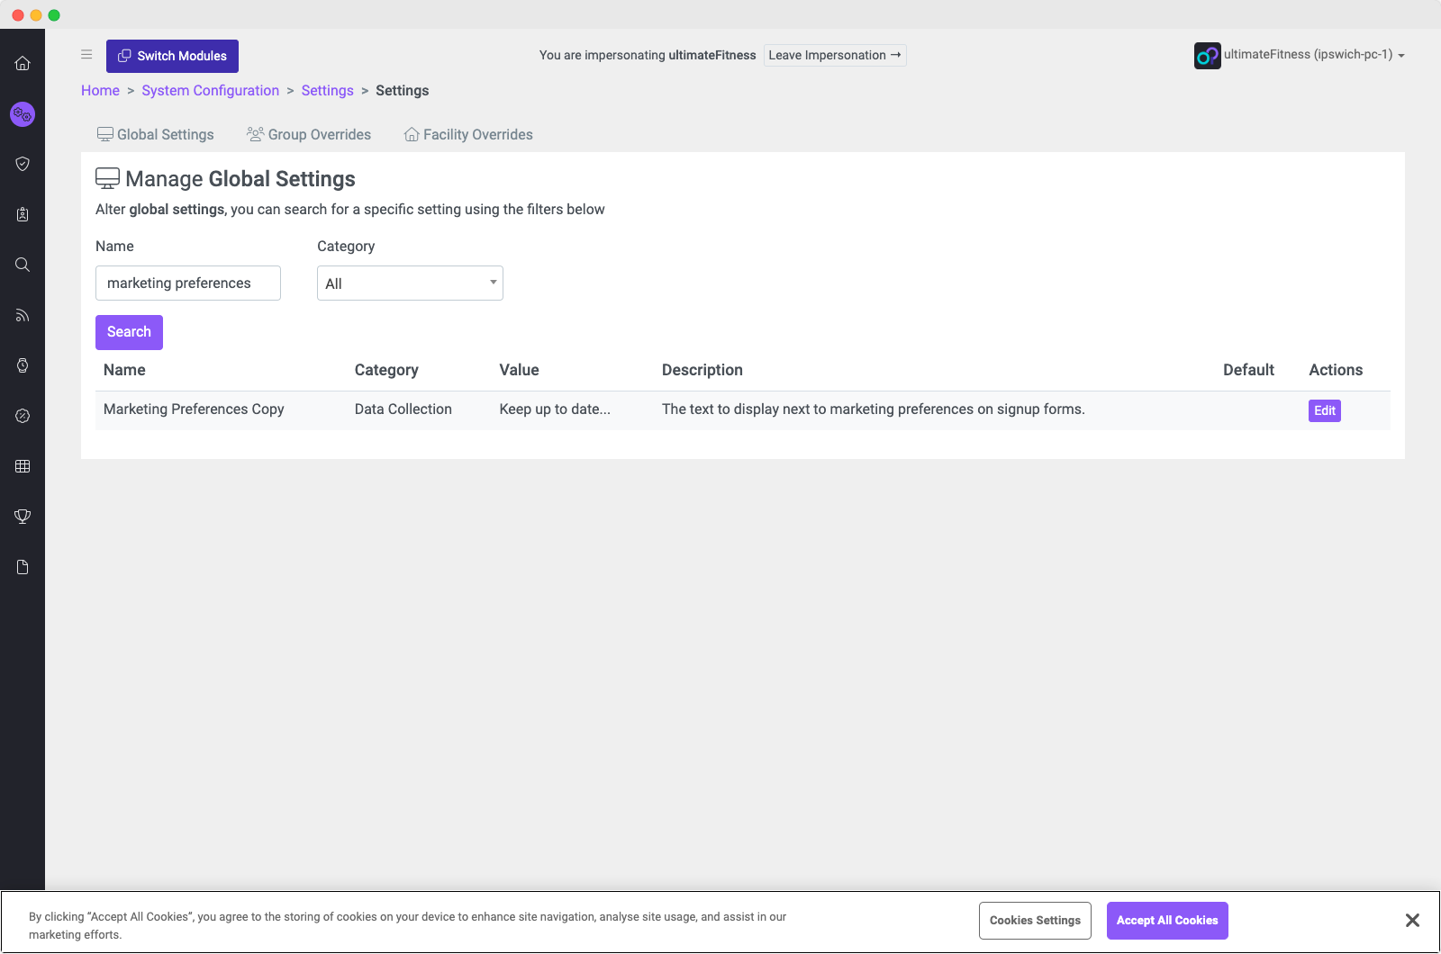The height and width of the screenshot is (954, 1441).
Task: Click the ultimateFitness logo avatar
Action: click(1207, 56)
